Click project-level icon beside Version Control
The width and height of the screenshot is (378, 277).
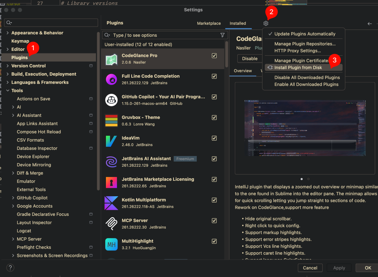click(x=91, y=66)
